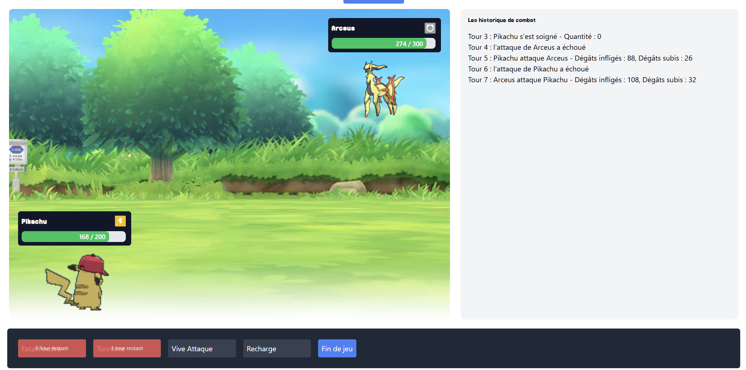Screen dimensions: 746x370
Task: Use the Vive Attaque move
Action: 202,348
